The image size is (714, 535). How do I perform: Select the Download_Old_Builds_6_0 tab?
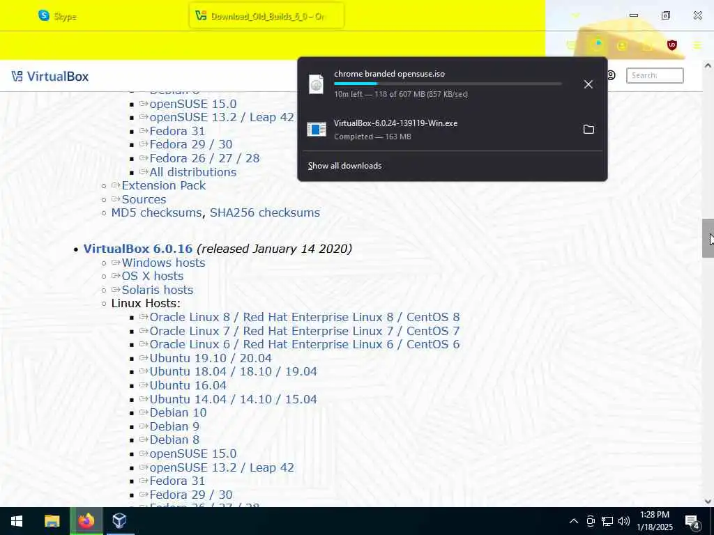coord(267,16)
